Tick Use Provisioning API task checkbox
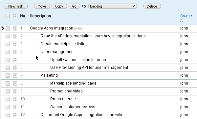The width and height of the screenshot is (197, 119). coord(8,68)
